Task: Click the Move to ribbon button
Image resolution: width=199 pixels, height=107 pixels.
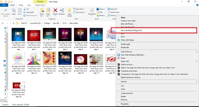Action: [x=42, y=12]
